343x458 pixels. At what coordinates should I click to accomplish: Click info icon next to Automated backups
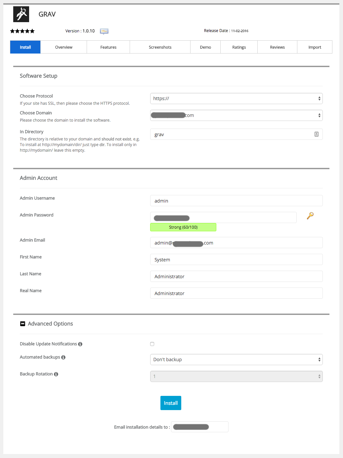(63, 358)
